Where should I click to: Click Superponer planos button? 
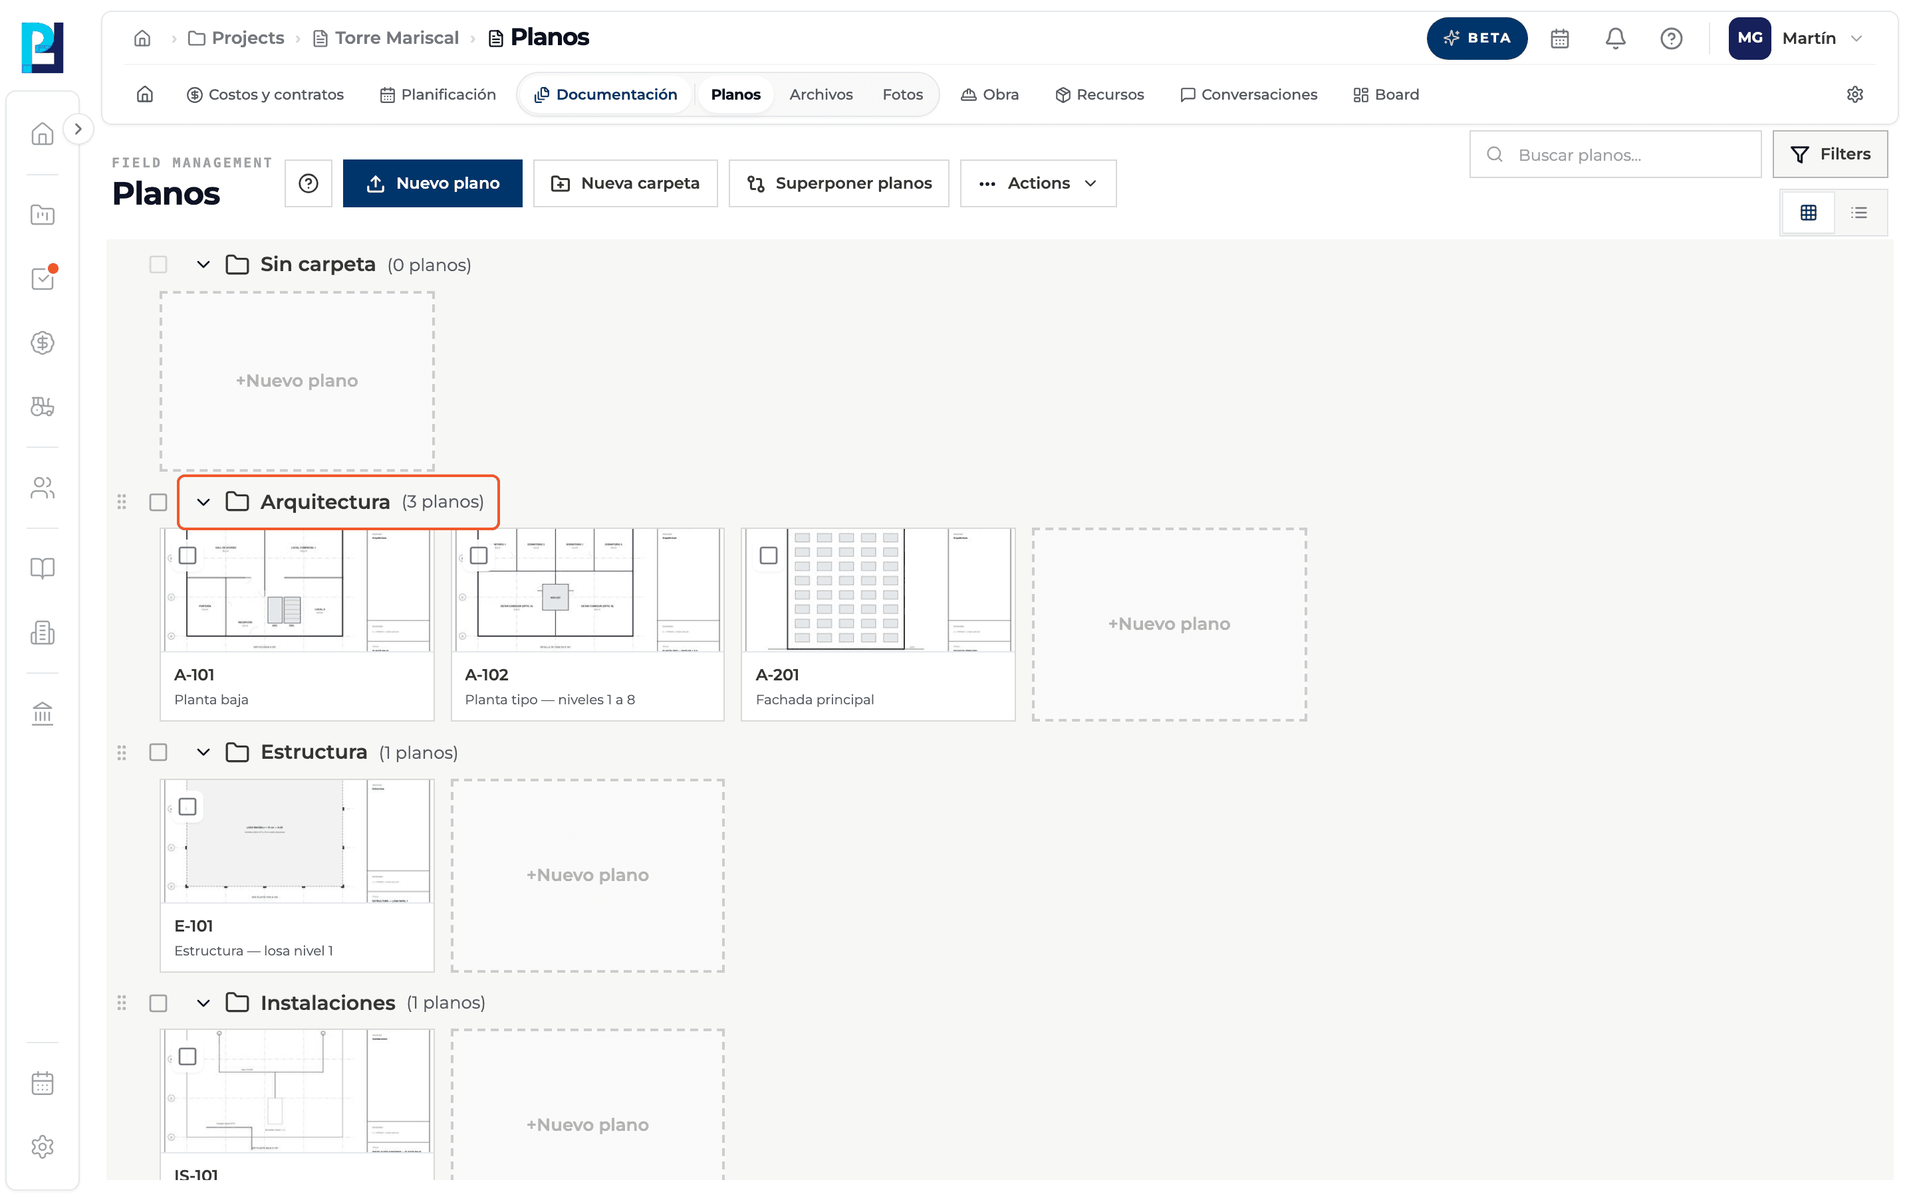click(x=838, y=183)
